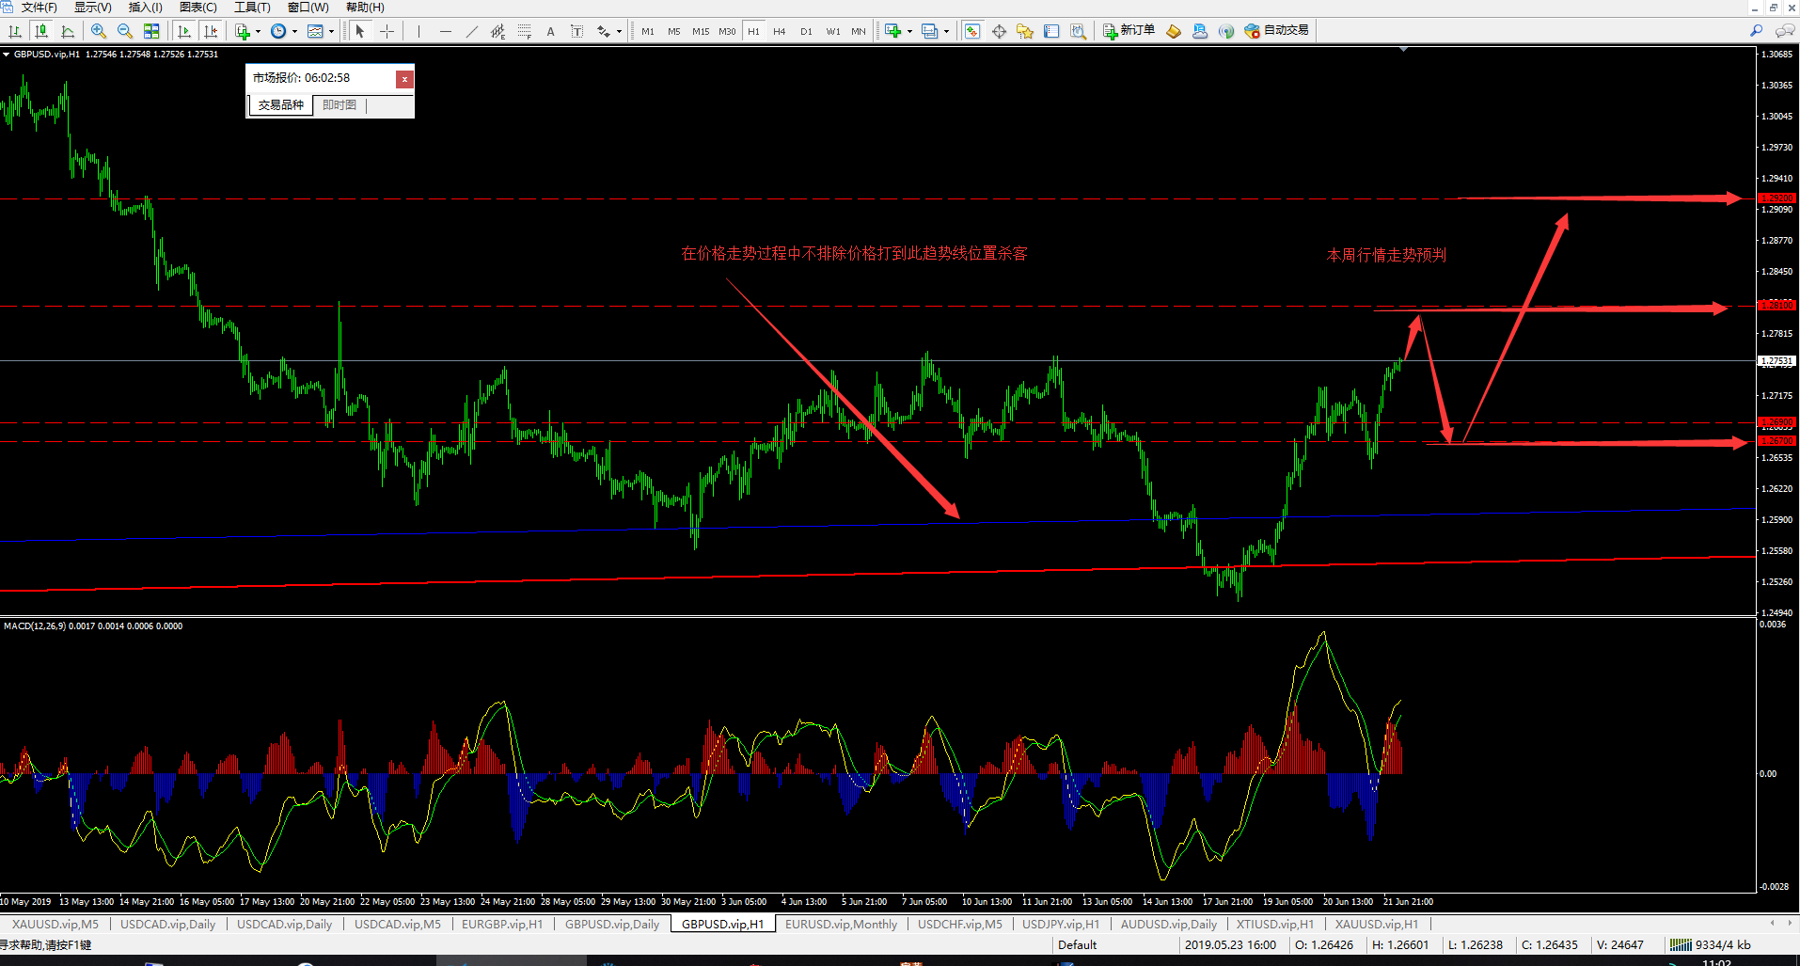
Task: Select the crosshair tool
Action: tap(387, 31)
